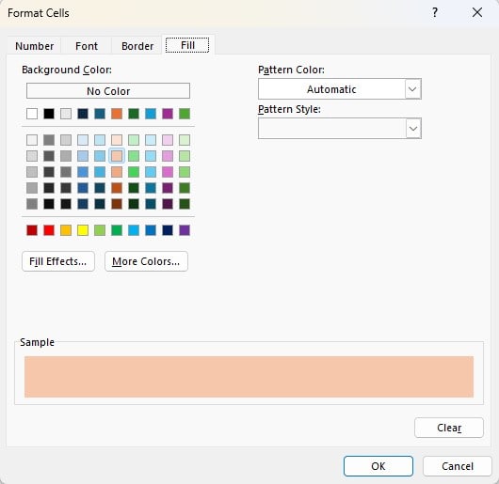Choose the darkest plum shade in the purple column
Screen dimensions: 499x484
point(168,204)
